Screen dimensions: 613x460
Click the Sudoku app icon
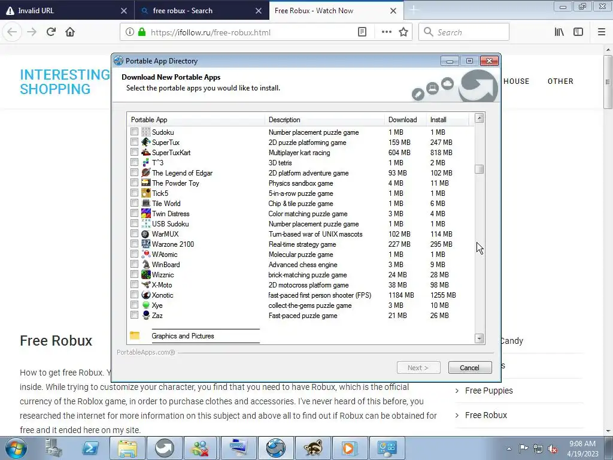146,132
